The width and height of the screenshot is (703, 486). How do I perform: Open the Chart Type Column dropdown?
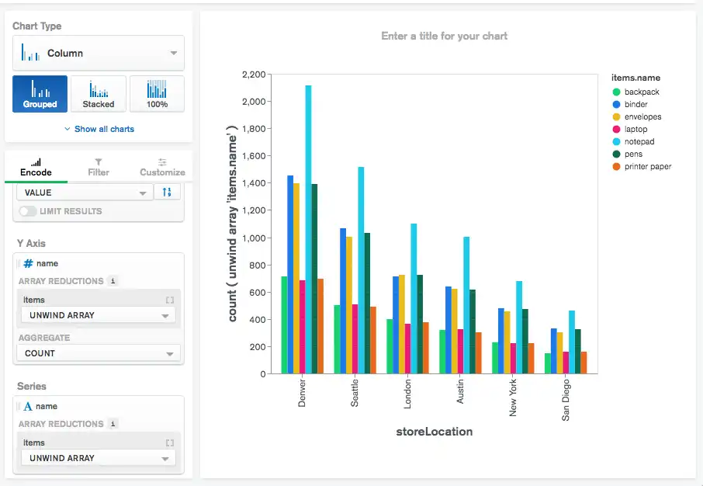pyautogui.click(x=98, y=53)
